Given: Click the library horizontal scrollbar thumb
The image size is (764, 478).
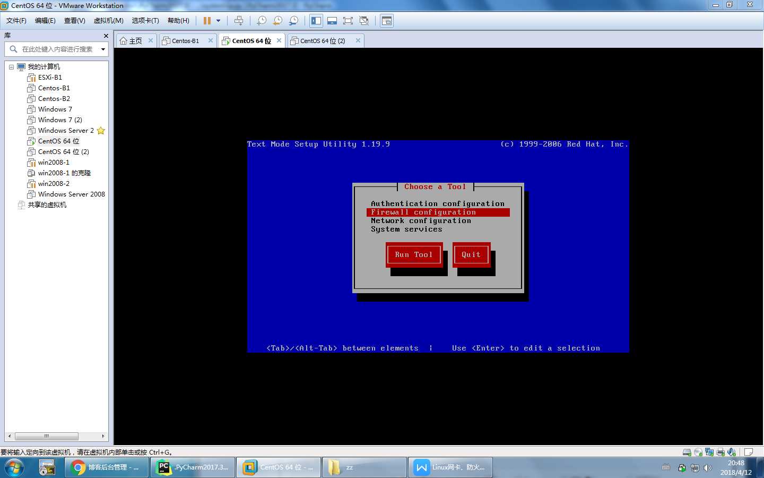Looking at the screenshot, I should [x=47, y=436].
